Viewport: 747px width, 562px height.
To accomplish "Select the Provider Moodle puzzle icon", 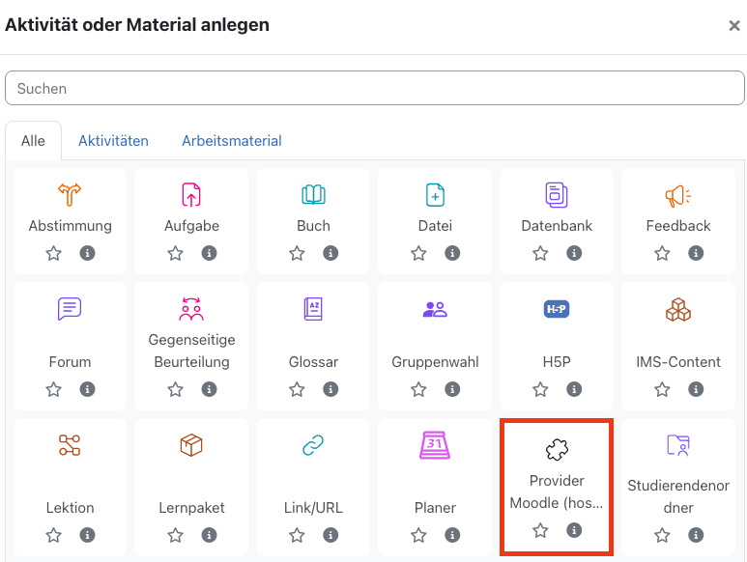I will [557, 450].
